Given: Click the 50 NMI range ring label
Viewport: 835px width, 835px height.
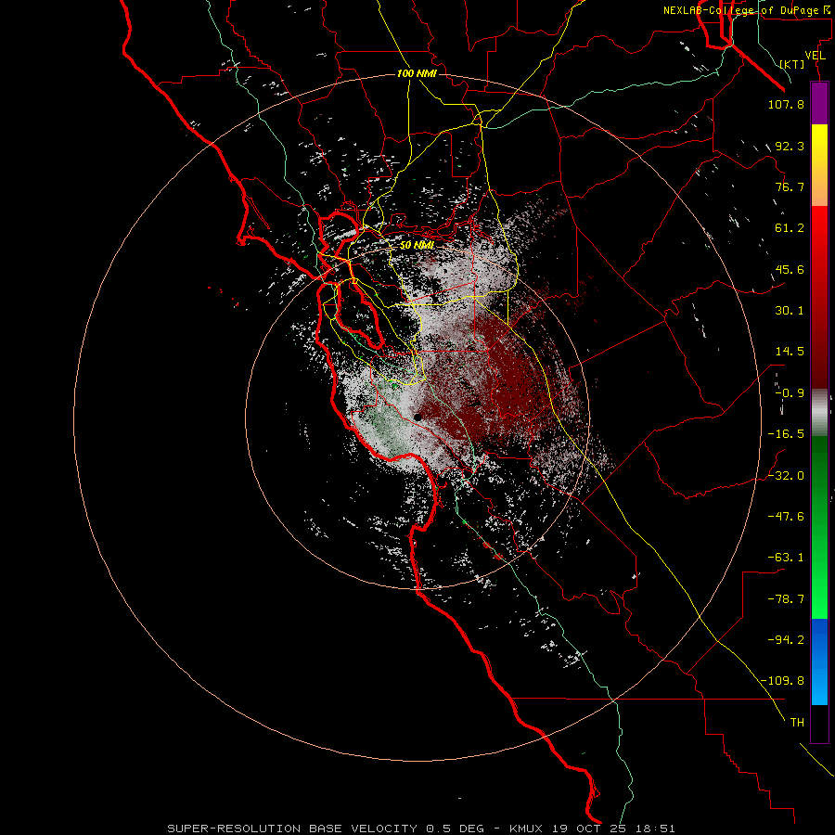Looking at the screenshot, I should pyautogui.click(x=417, y=246).
